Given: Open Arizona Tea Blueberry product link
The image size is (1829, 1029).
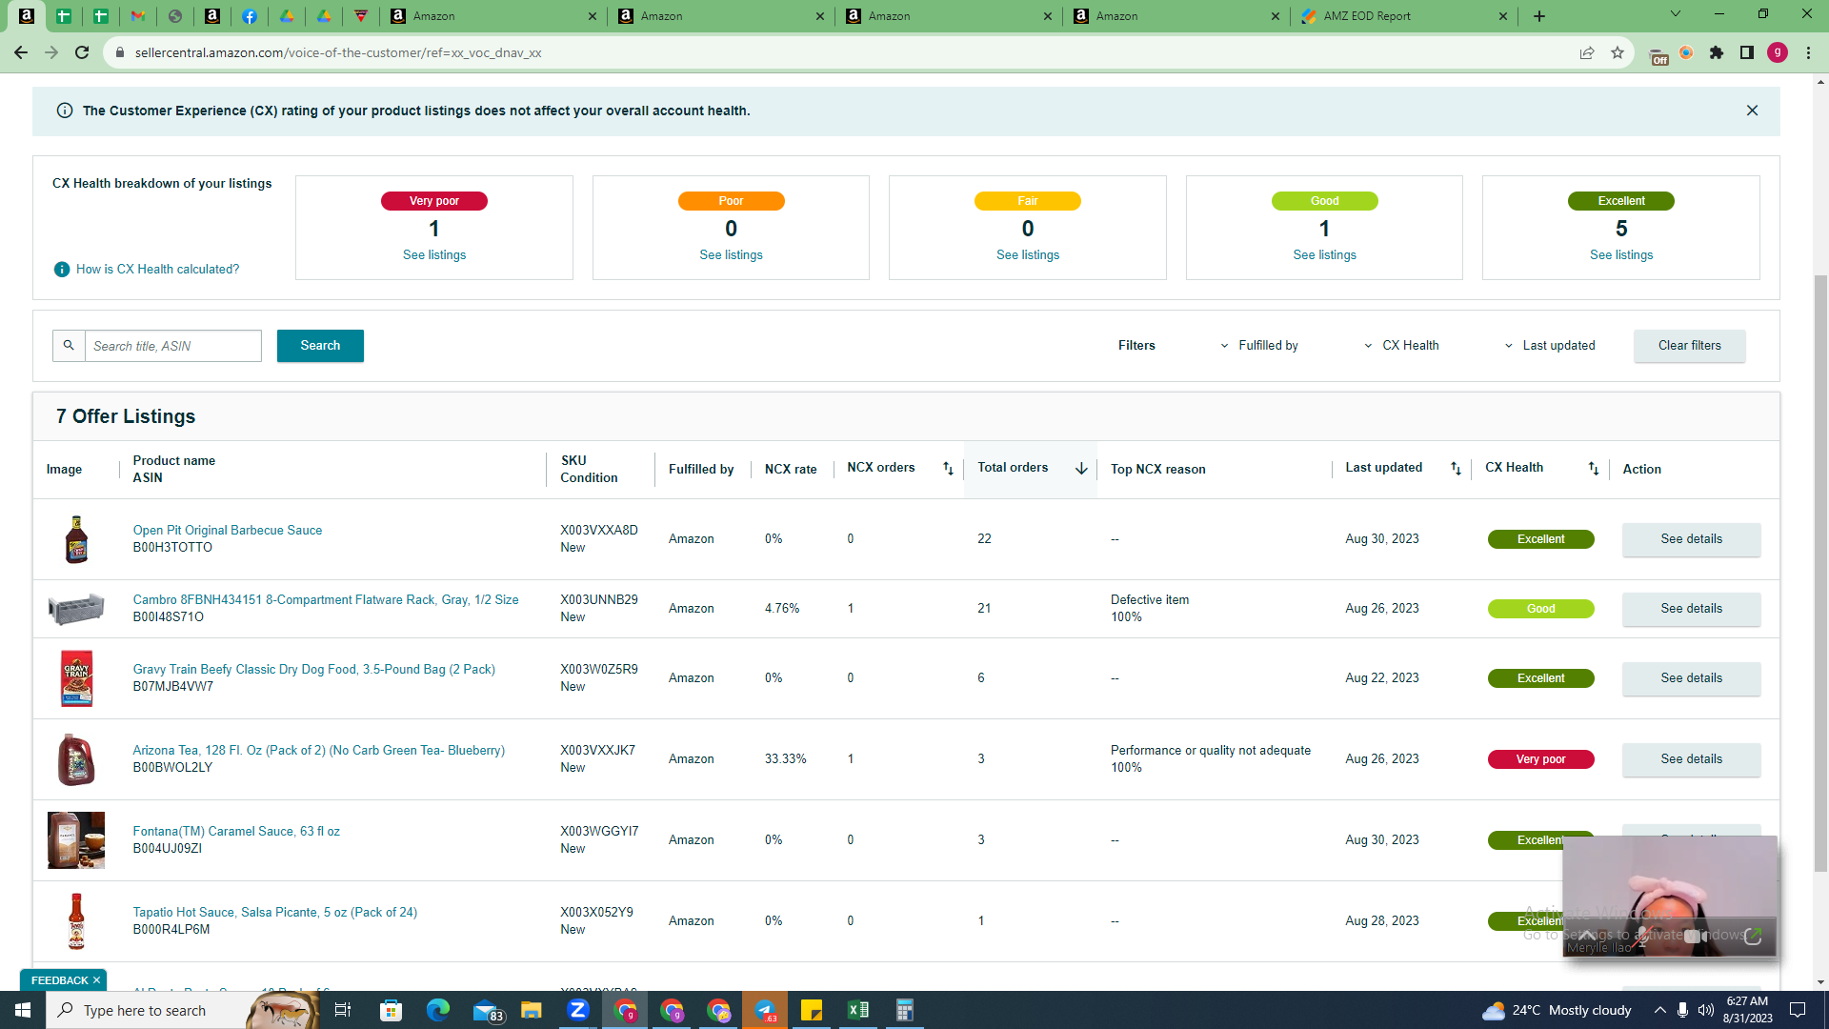Looking at the screenshot, I should [319, 751].
